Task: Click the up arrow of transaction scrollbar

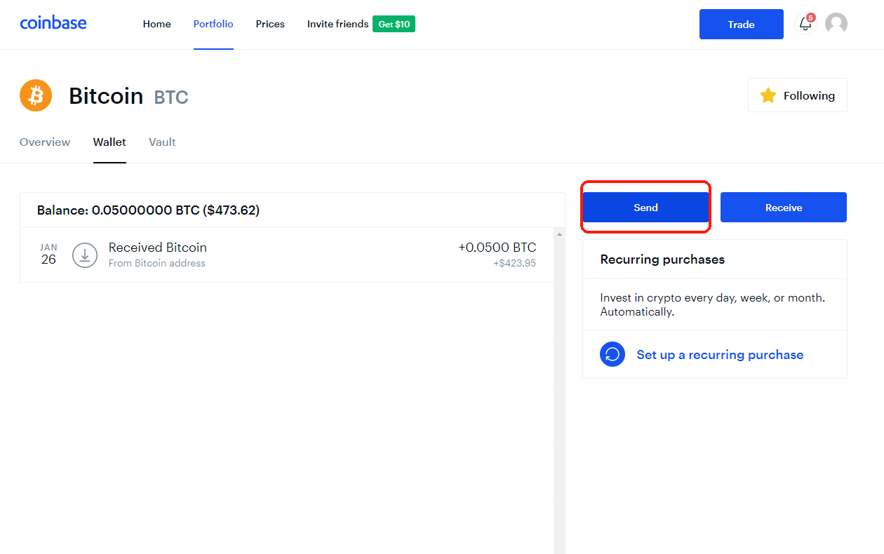Action: [559, 234]
